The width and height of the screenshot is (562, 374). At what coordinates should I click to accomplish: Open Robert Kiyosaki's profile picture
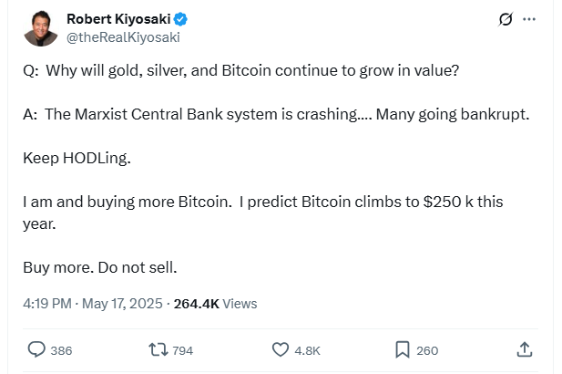pos(40,28)
